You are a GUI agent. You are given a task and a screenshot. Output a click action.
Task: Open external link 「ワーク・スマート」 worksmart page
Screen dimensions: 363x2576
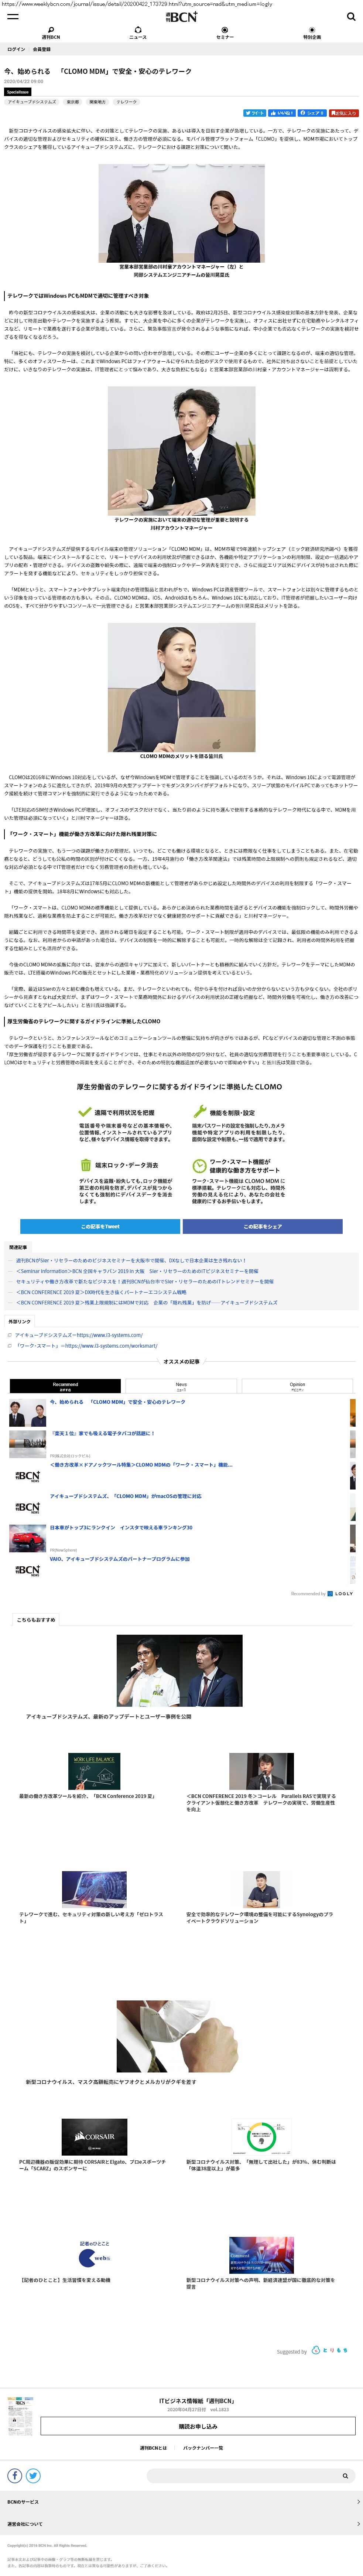coord(86,1346)
